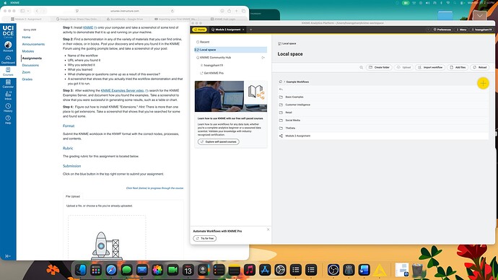Click Calendar icon in Canvas sidebar

pyautogui.click(x=8, y=84)
